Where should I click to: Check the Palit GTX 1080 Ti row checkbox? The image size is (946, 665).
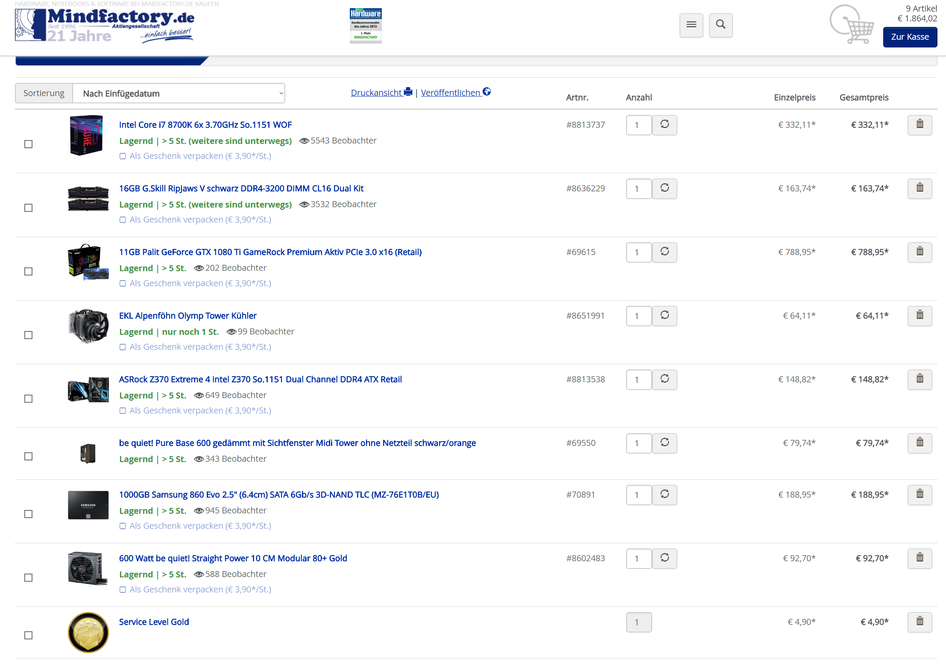(x=29, y=272)
